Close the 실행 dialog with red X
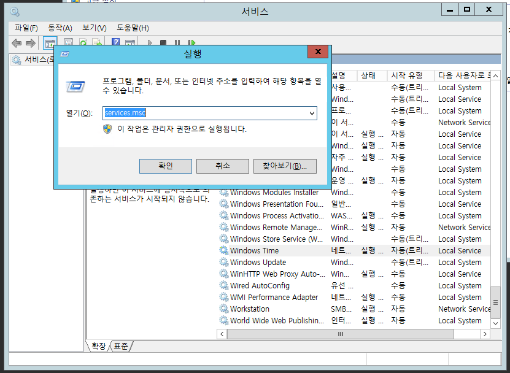The width and height of the screenshot is (510, 373). tap(318, 52)
